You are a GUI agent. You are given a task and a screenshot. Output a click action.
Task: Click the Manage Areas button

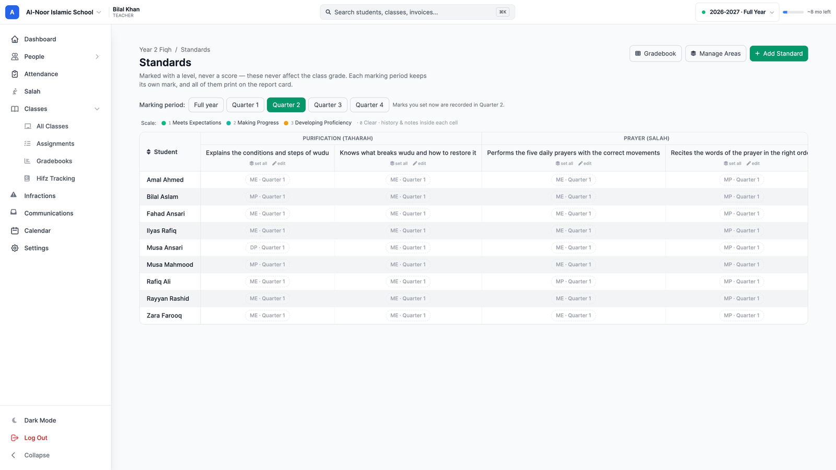pyautogui.click(x=715, y=53)
